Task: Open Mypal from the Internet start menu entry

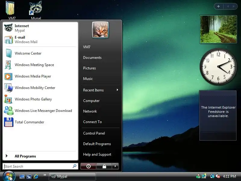Action: (40, 28)
